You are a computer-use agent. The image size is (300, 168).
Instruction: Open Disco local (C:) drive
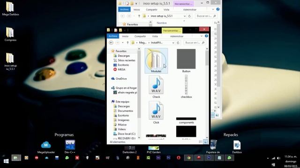[x=126, y=134]
